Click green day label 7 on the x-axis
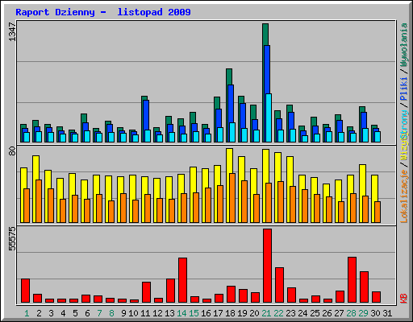The width and height of the screenshot is (413, 322). (x=99, y=313)
